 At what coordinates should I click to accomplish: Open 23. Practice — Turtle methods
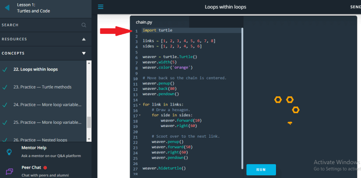(42, 87)
